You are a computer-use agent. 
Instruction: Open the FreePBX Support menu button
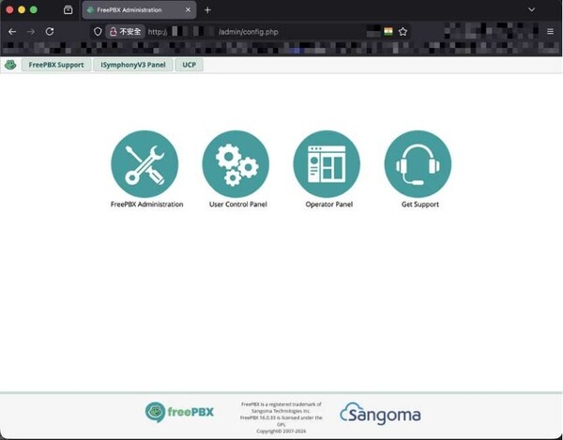[56, 65]
